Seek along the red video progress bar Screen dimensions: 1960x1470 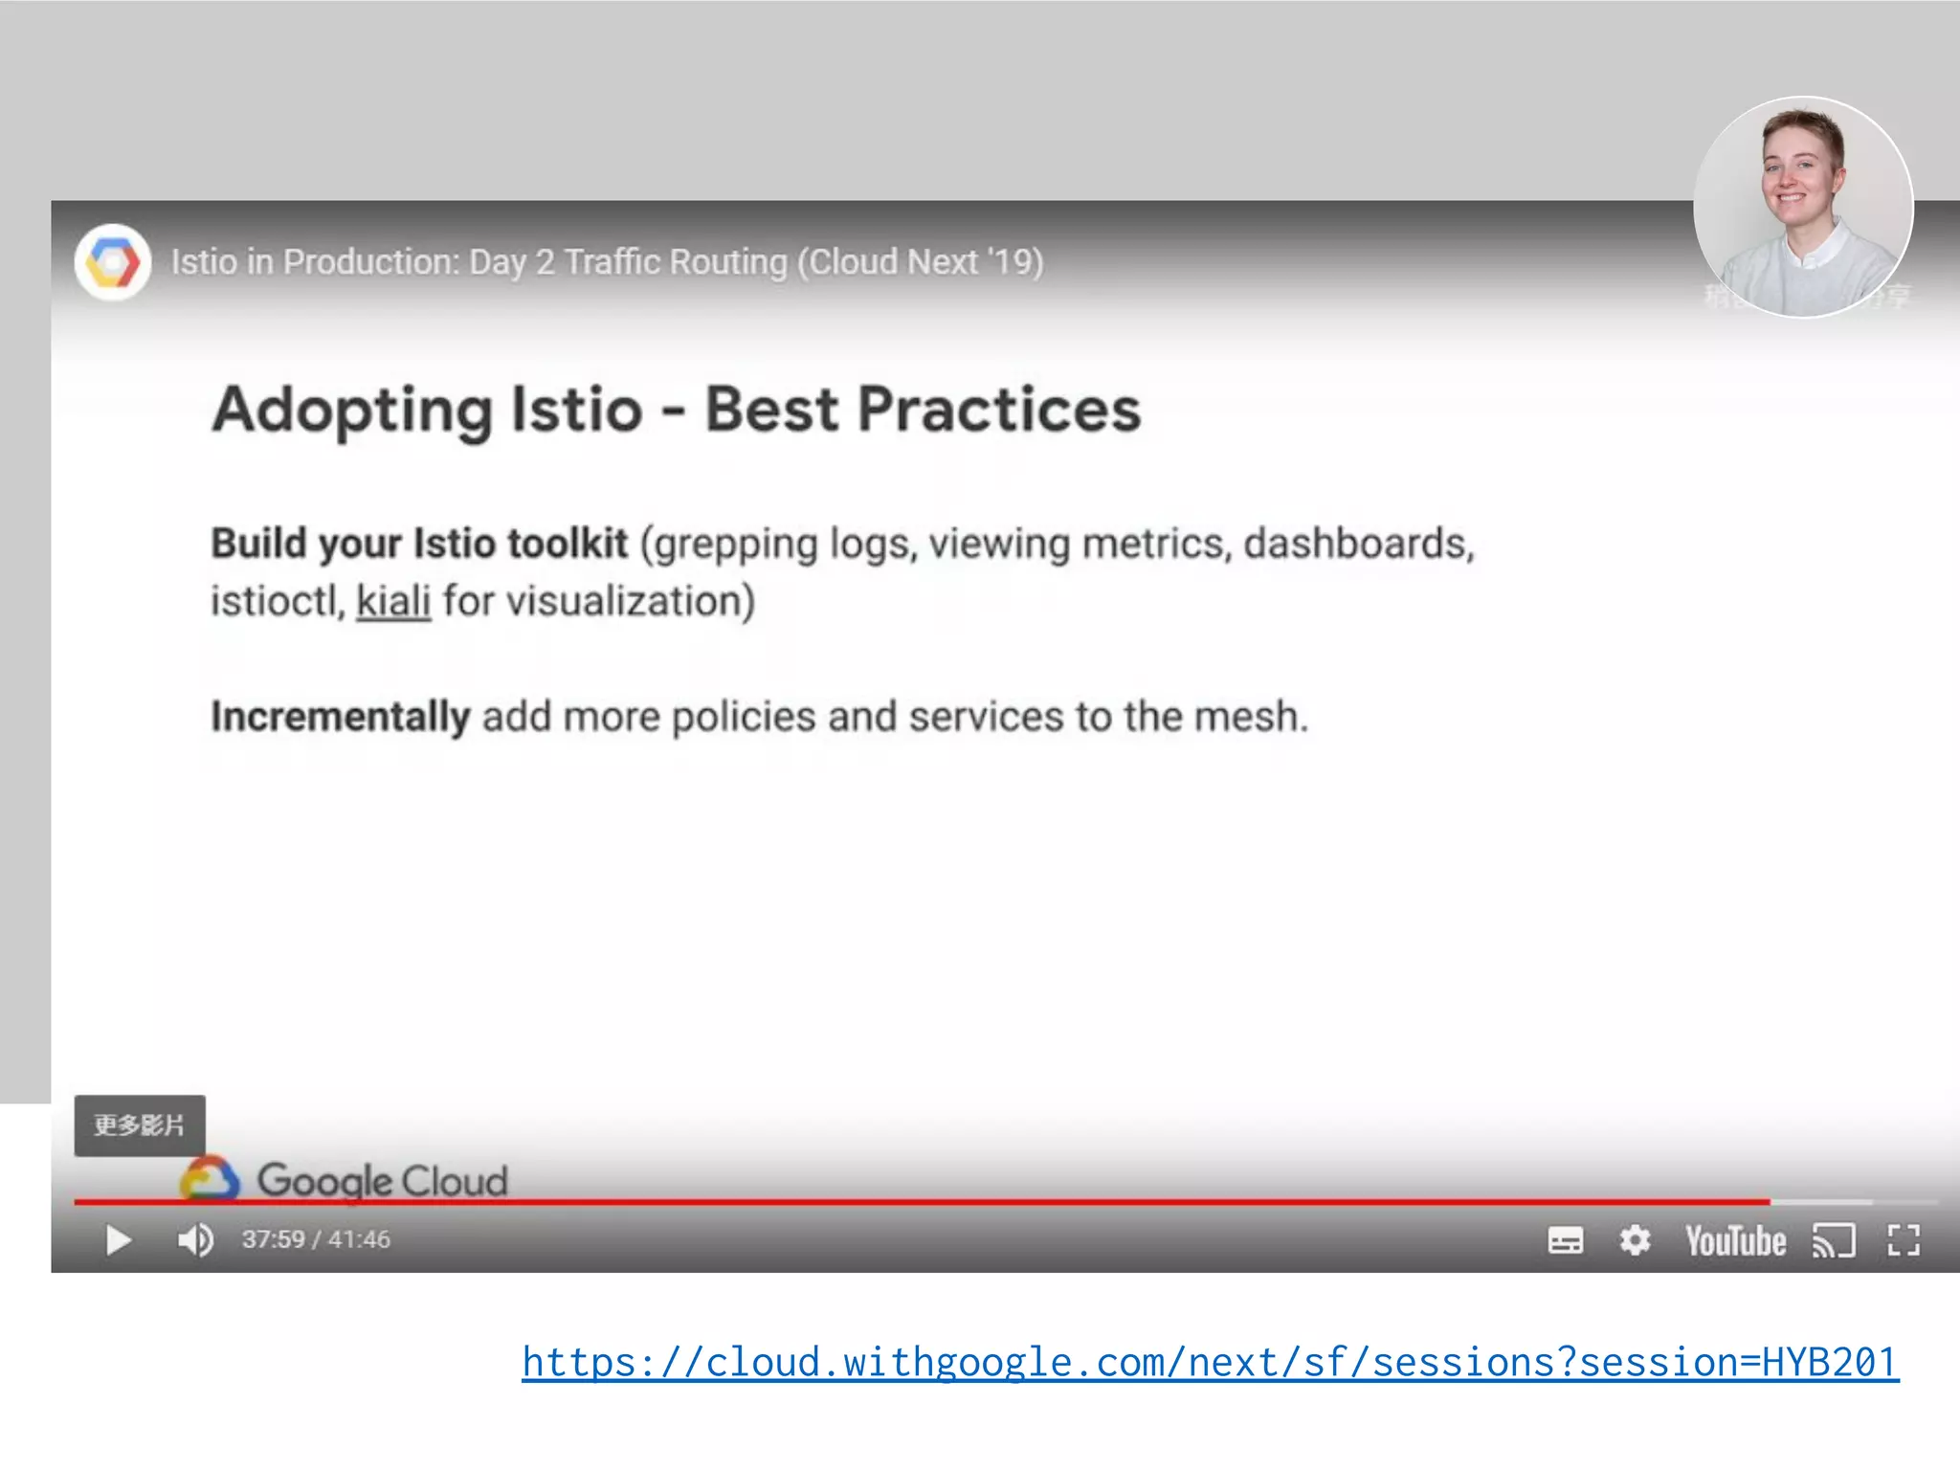(1005, 1201)
